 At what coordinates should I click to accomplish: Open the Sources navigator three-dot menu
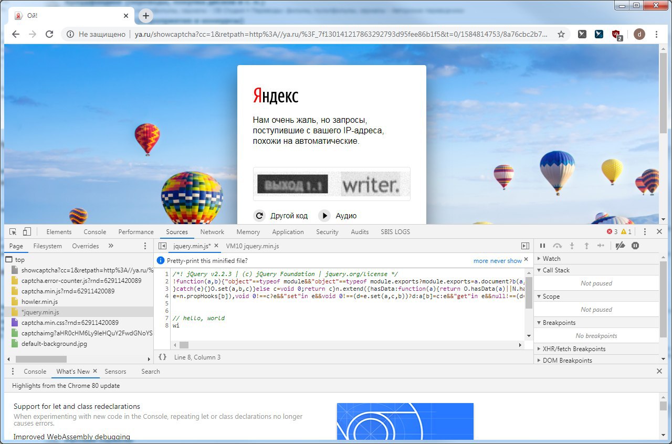coord(145,246)
